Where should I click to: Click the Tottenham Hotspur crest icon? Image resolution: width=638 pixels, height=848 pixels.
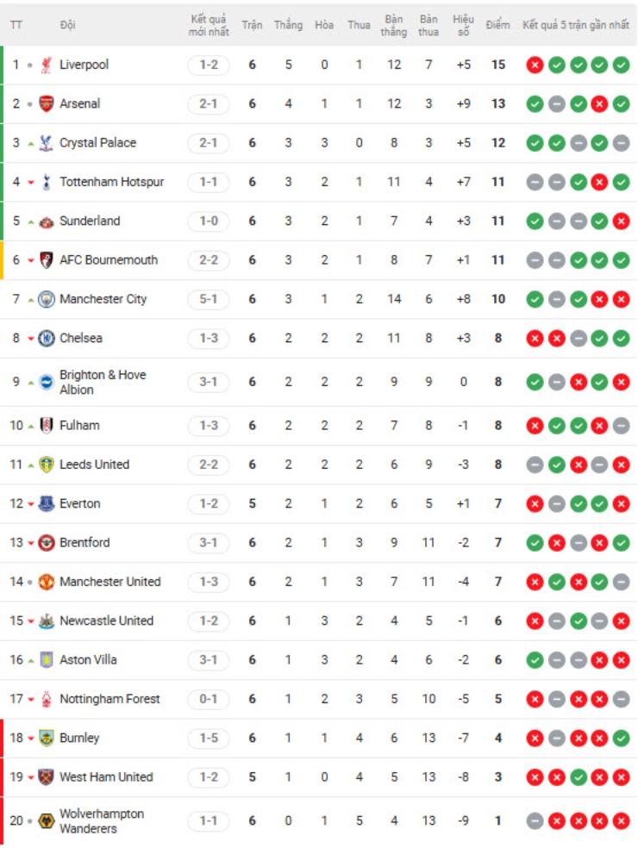point(47,182)
